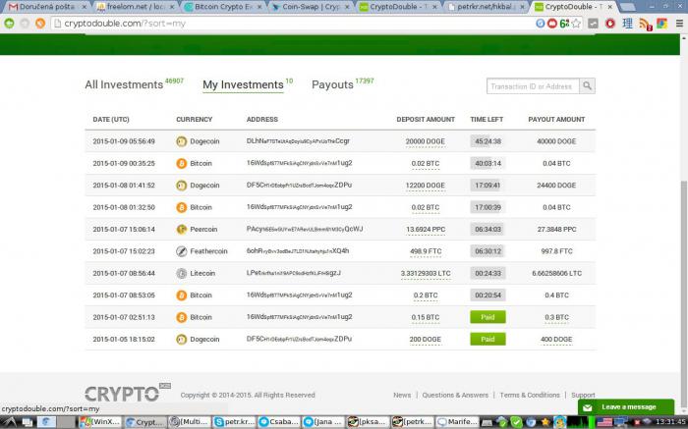Click the 20000 DOGE deposit amount
Screen dimensions: 688x429
click(425, 141)
